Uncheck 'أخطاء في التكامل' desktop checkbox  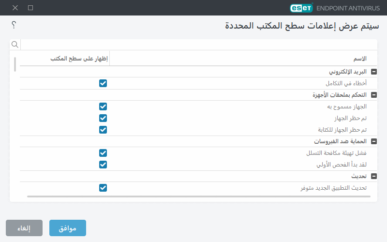coord(103,83)
